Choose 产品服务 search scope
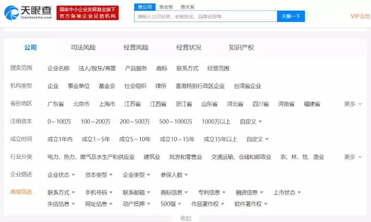 [x=136, y=69]
